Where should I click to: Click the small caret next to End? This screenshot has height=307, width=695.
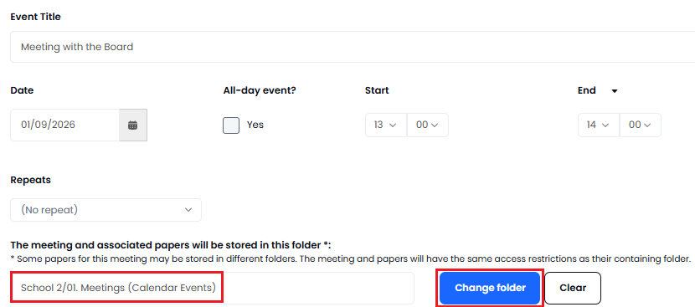[x=615, y=91]
